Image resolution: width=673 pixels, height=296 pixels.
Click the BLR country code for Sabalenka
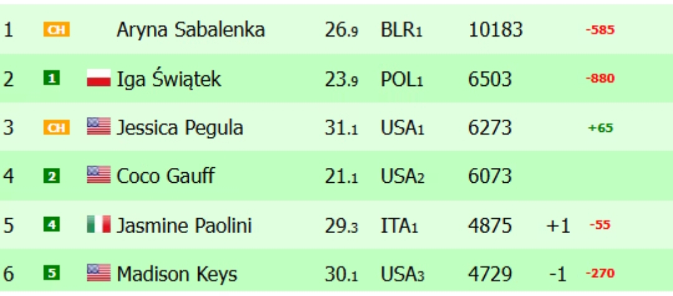[x=401, y=30]
